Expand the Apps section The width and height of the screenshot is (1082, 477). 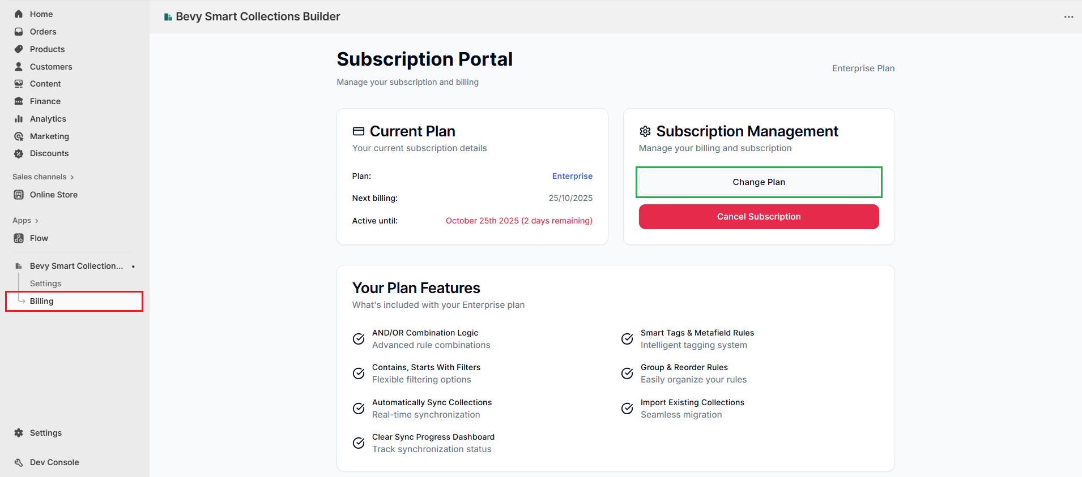tap(25, 220)
